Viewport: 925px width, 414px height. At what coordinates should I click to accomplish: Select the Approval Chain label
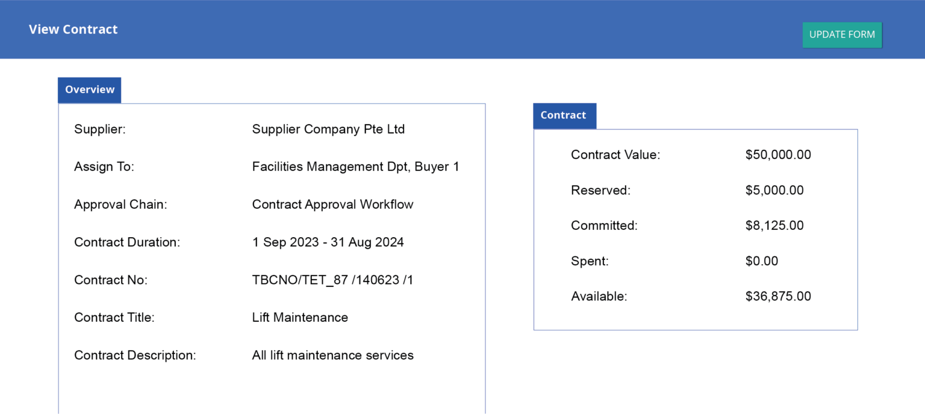point(120,204)
